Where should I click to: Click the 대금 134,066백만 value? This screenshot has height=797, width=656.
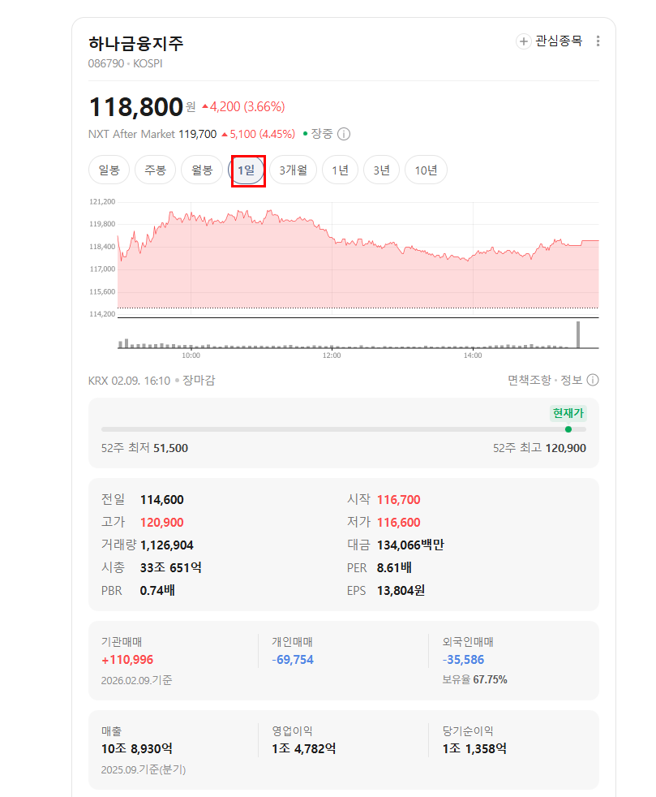[x=410, y=545]
